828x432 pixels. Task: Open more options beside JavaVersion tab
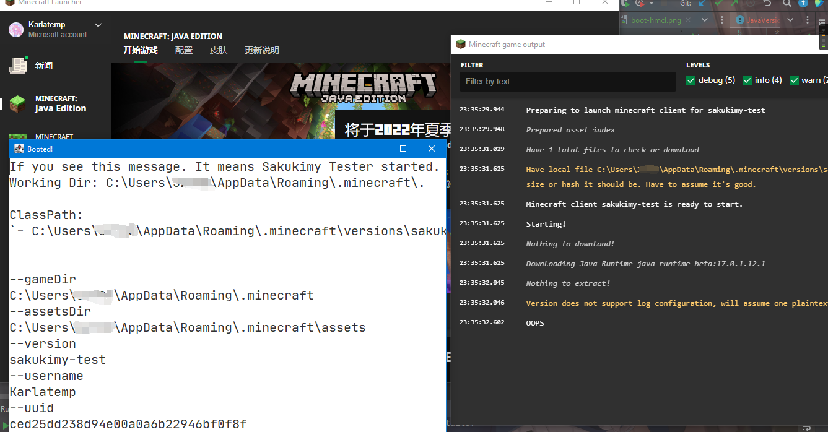807,20
